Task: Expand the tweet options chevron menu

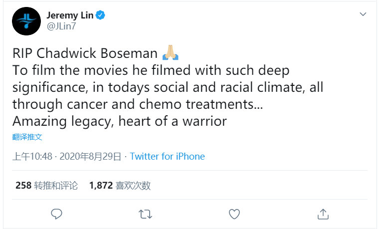Action: coord(363,14)
